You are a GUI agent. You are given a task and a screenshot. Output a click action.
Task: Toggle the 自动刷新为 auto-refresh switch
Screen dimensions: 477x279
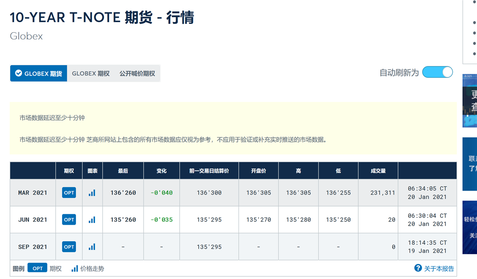(x=437, y=72)
